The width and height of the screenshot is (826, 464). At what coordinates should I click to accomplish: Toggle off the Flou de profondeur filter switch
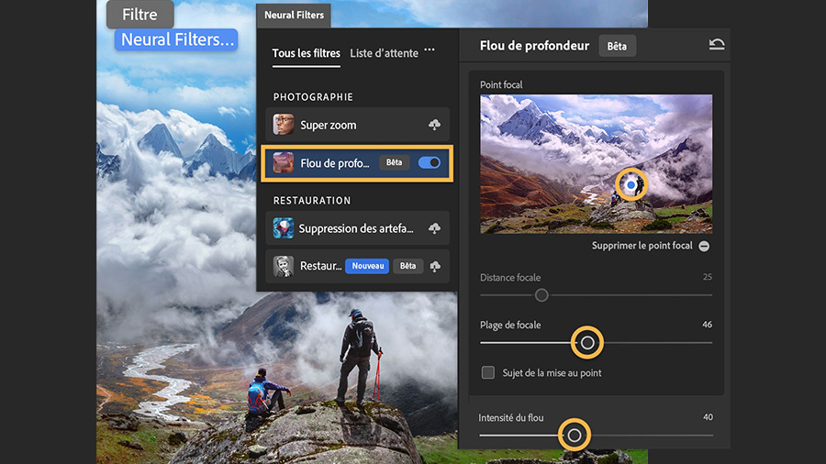pos(430,162)
